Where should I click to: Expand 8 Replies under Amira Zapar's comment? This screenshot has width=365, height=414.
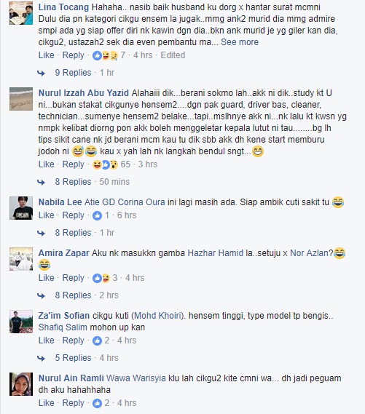pyautogui.click(x=73, y=295)
